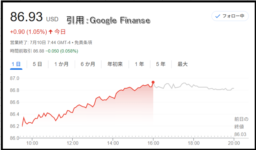Screen dimensions: 256x150
Task: Open the 1 か月 chart range
Action: tap(61, 64)
